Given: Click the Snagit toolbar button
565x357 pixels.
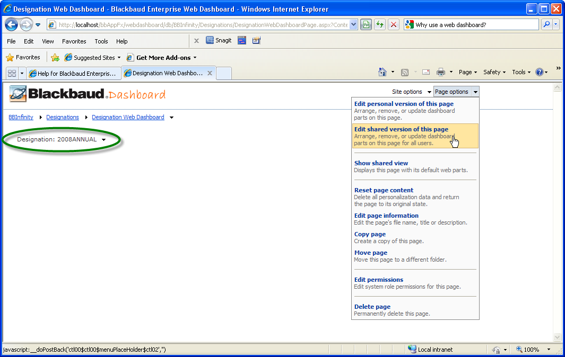Looking at the screenshot, I should click(219, 40).
